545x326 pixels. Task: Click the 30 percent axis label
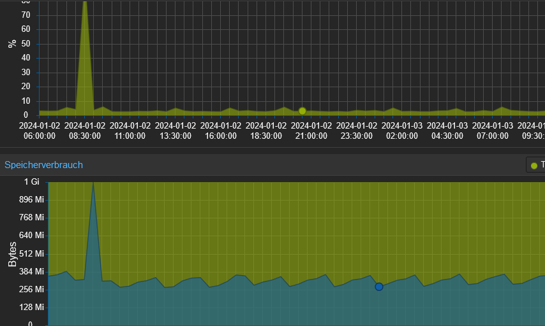pyautogui.click(x=26, y=72)
